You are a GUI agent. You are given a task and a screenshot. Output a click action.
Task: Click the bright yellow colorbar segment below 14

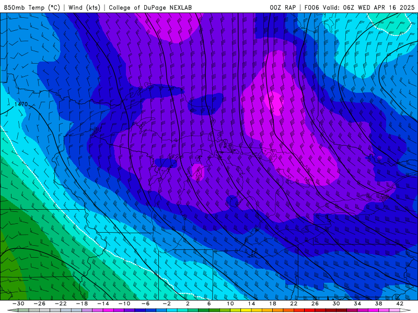246,310
